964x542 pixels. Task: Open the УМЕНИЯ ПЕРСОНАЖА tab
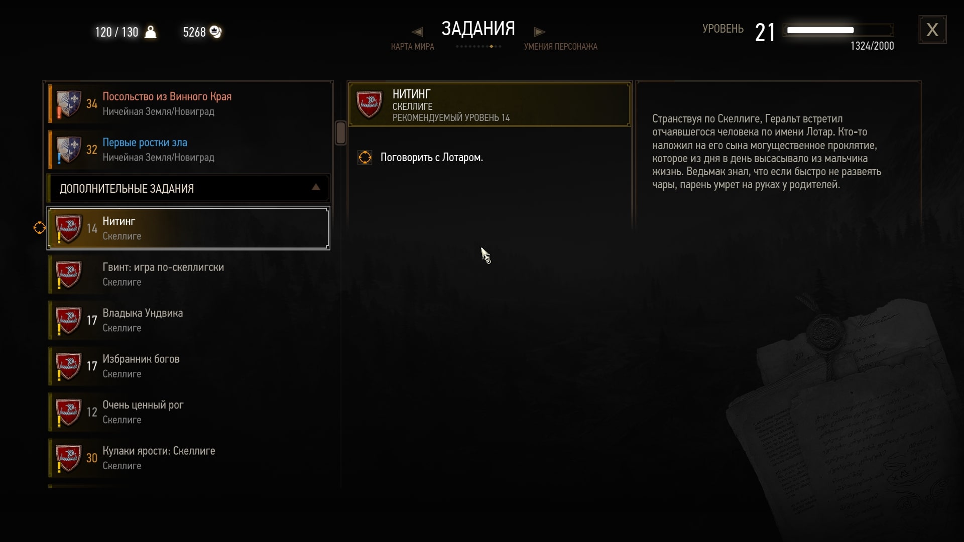click(561, 47)
